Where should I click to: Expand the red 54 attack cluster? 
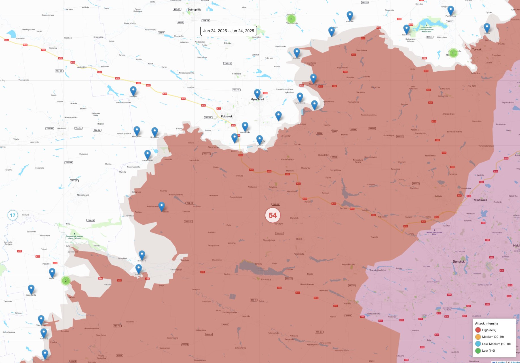point(273,215)
